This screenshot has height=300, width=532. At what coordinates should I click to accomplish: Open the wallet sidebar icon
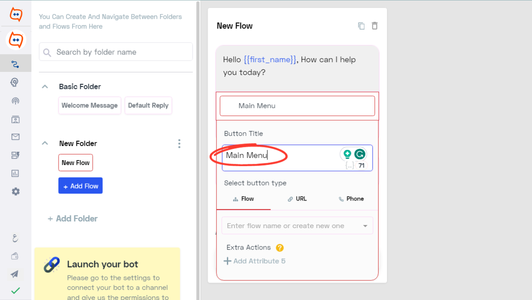pyautogui.click(x=15, y=256)
